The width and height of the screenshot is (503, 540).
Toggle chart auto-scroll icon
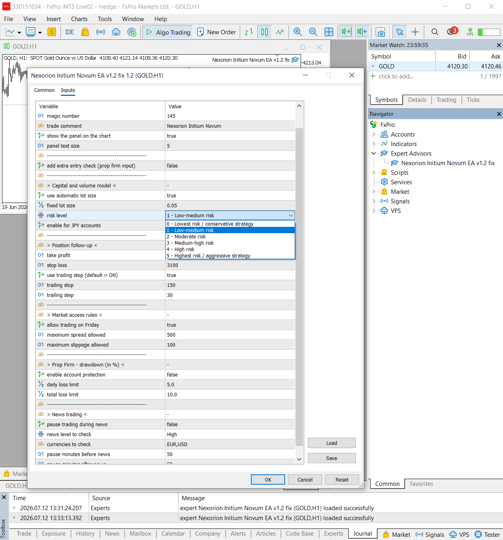(x=346, y=32)
